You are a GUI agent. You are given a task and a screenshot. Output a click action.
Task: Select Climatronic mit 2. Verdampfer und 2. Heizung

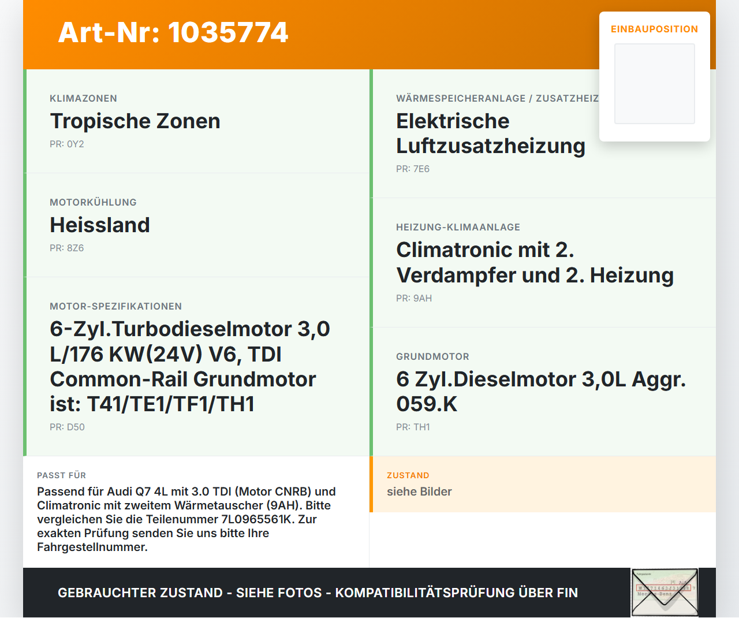tap(535, 263)
